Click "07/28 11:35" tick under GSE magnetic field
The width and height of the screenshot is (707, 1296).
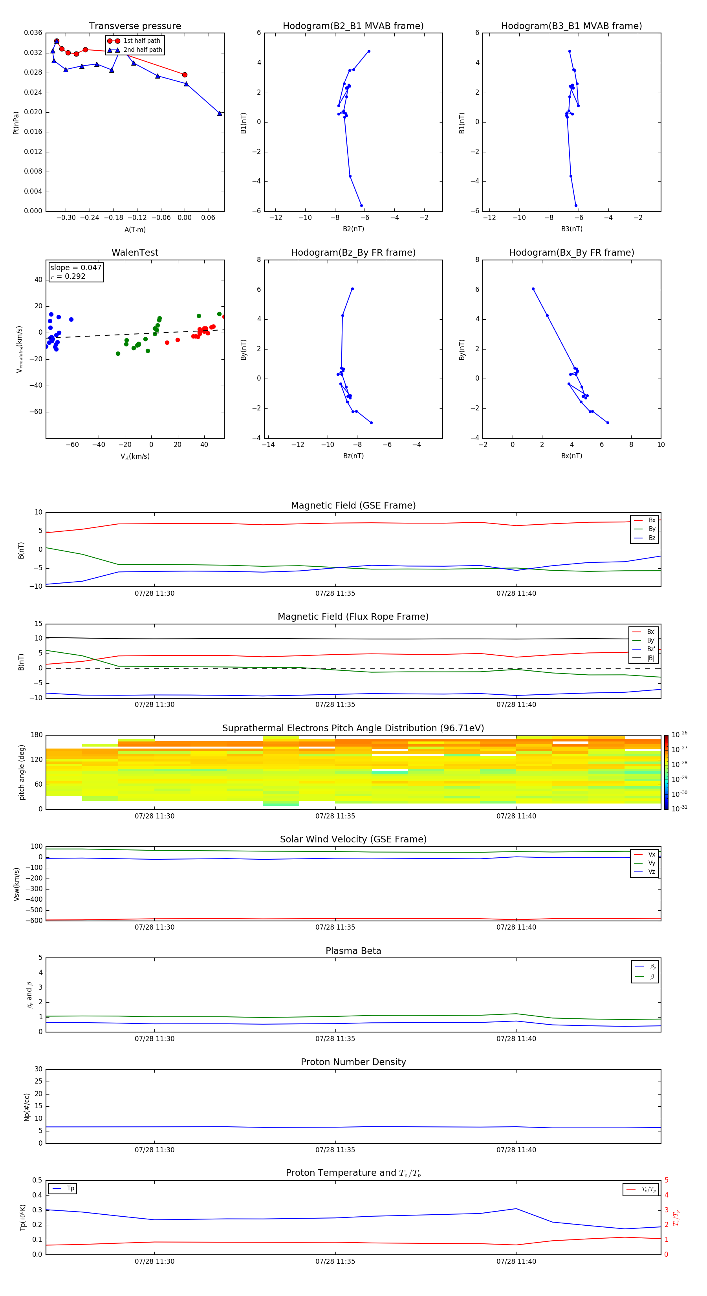335,594
